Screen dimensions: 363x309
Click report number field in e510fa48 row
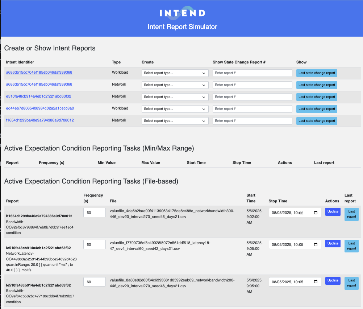[x=253, y=97]
